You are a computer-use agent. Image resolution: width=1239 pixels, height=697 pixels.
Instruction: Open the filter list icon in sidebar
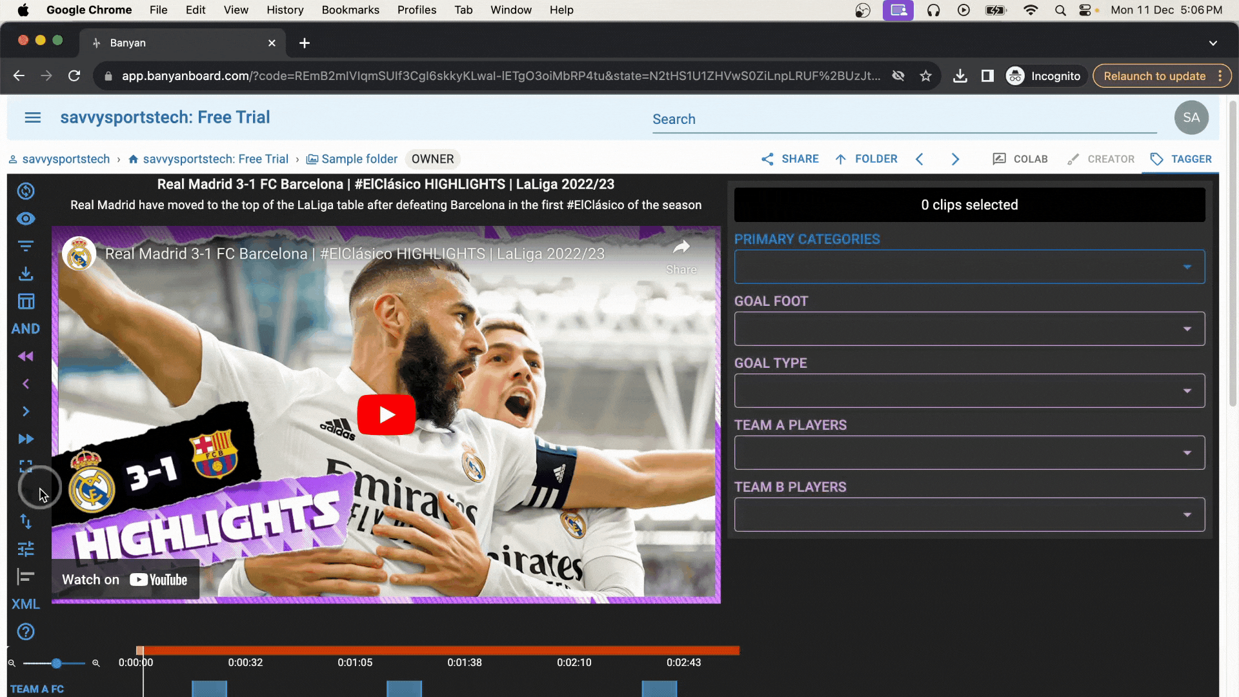coord(26,247)
